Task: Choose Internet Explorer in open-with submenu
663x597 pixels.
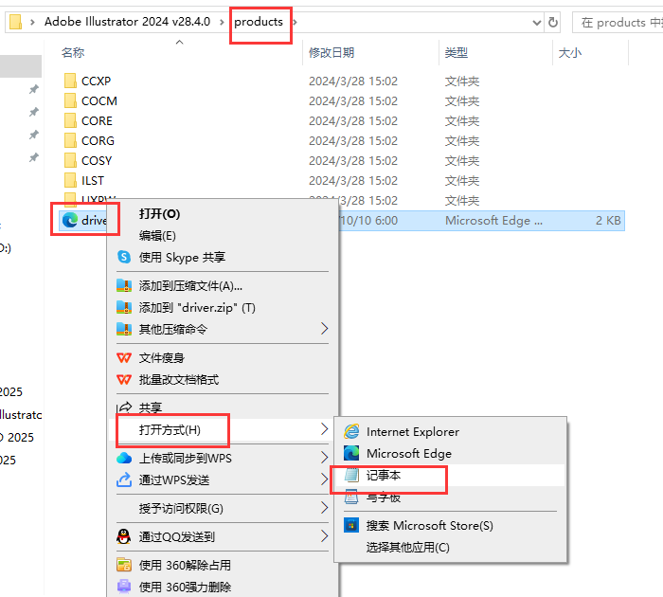Action: coord(413,431)
